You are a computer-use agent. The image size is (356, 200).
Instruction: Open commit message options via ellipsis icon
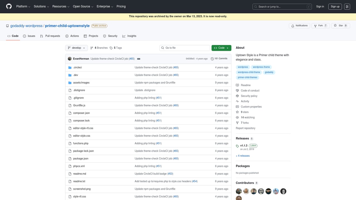pos(139,59)
